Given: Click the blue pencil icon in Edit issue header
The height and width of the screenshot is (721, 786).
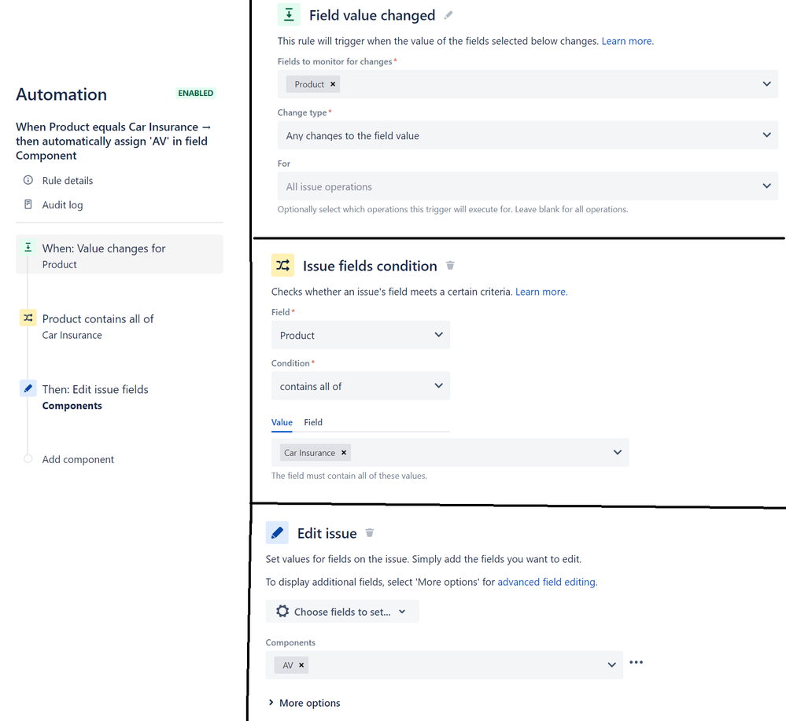Looking at the screenshot, I should point(277,532).
